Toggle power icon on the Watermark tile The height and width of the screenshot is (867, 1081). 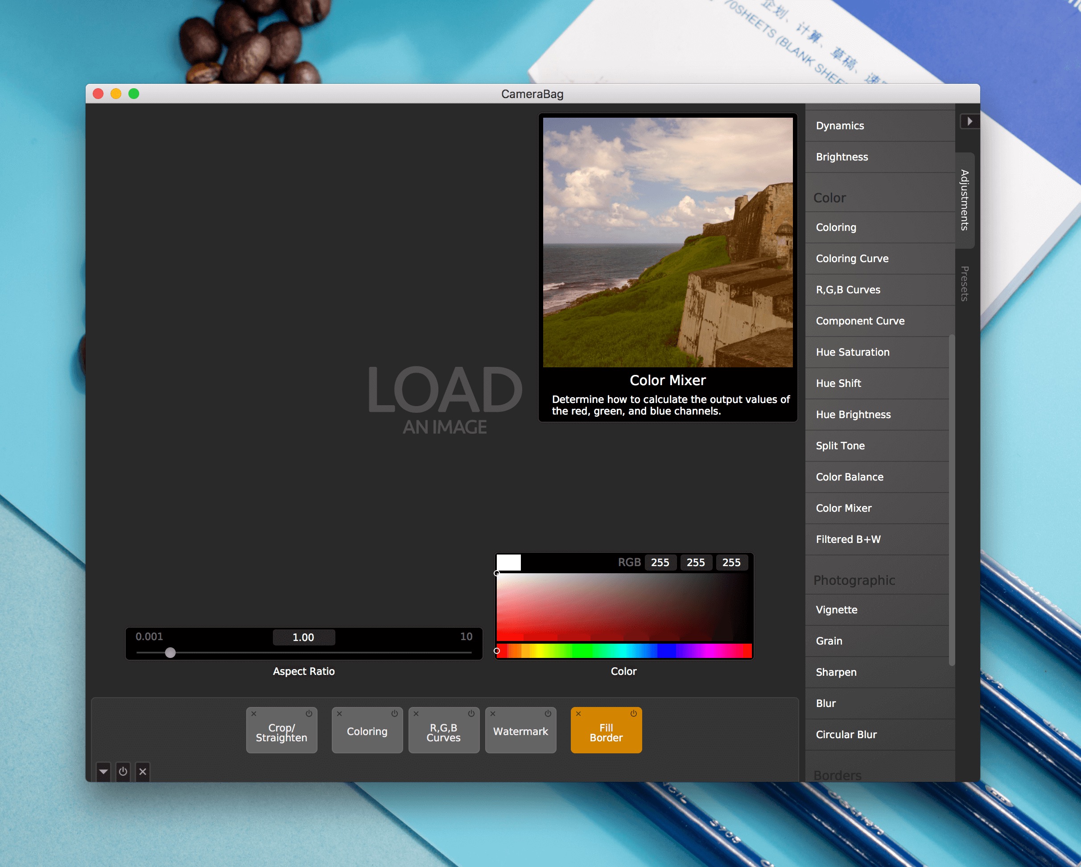[x=548, y=713]
